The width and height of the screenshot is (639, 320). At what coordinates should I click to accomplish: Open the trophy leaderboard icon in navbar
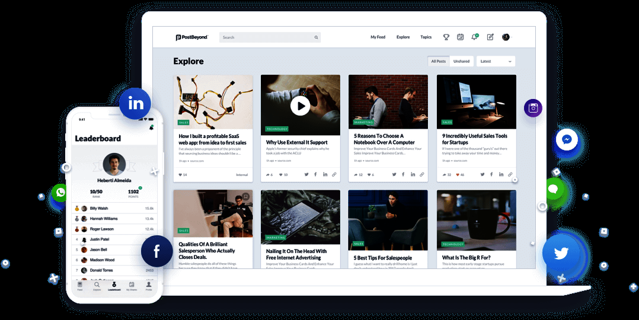446,37
